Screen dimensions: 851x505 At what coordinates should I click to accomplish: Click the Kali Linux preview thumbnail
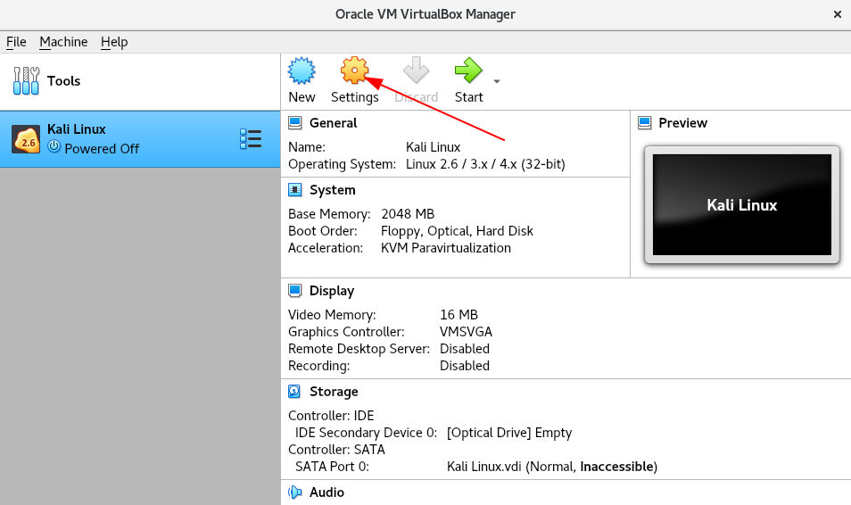742,204
